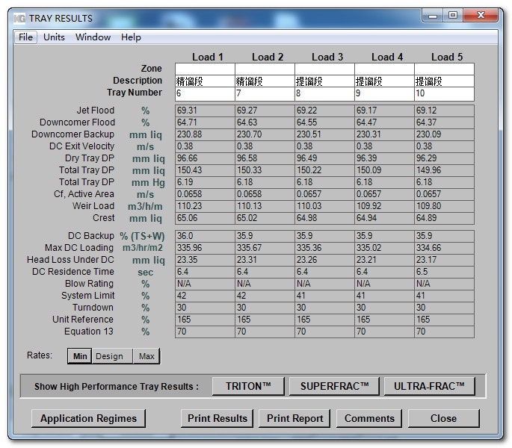Click Tray Number field showing 7
This screenshot has width=512, height=448.
pyautogui.click(x=265, y=94)
